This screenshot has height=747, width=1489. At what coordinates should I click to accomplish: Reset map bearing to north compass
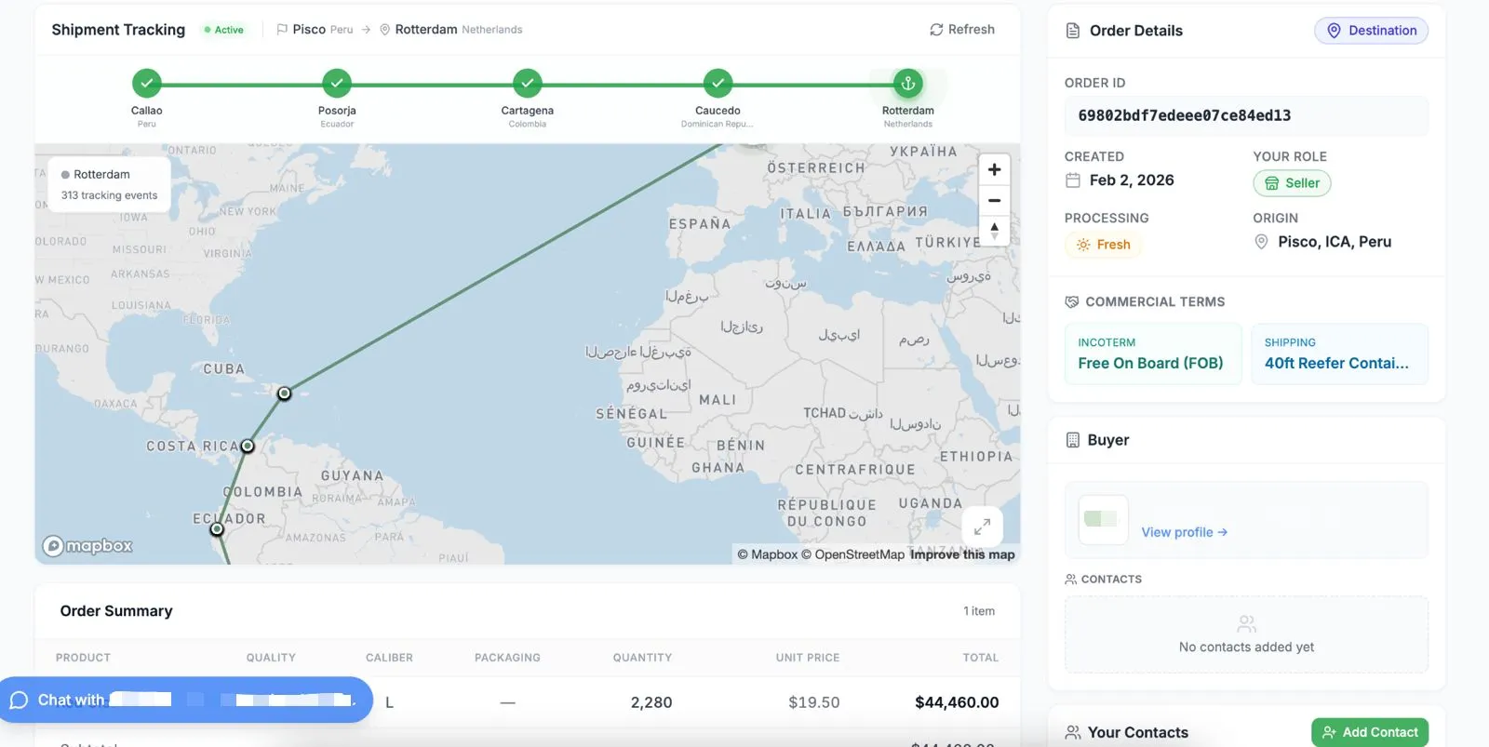994,230
